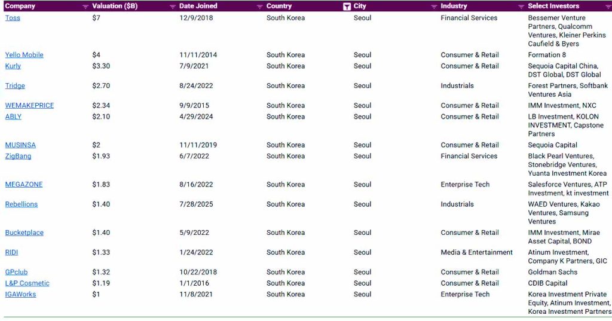Open the Kurly company link
Screen dimensions: 612x321
tap(13, 66)
